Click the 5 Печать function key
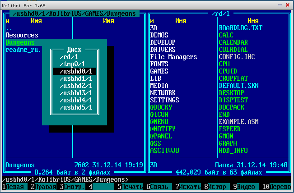 (130, 186)
